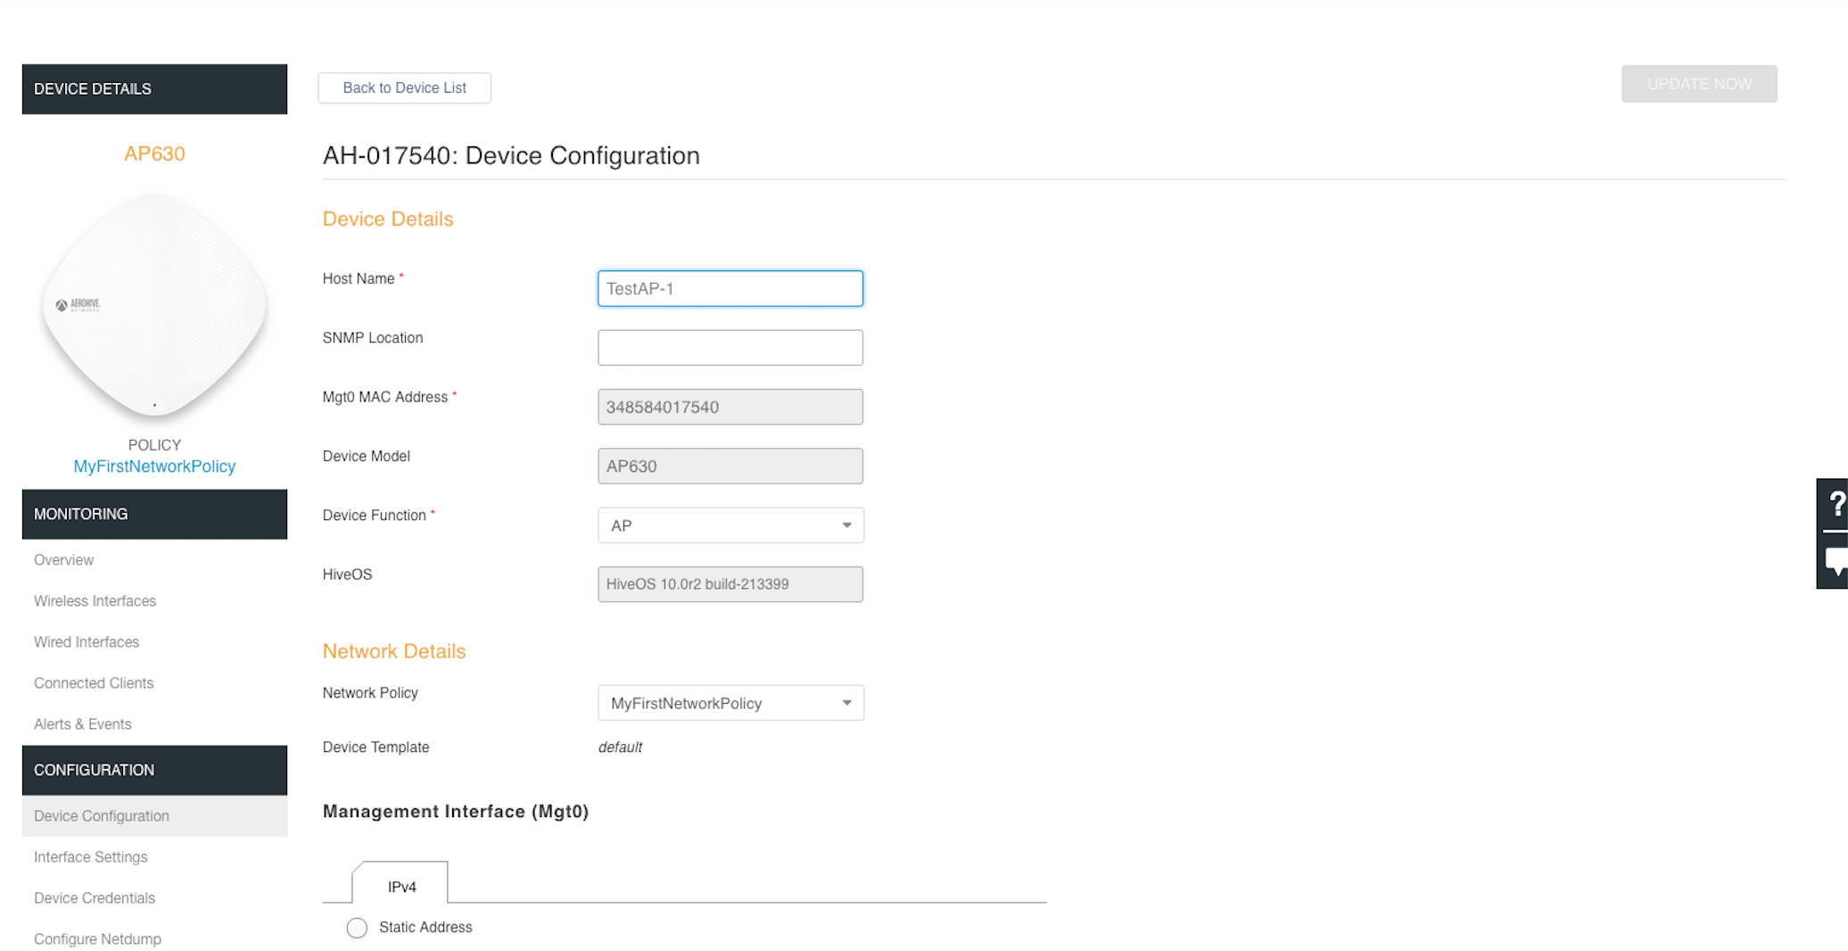This screenshot has height=951, width=1848.
Task: Click the 'AH-017540: Device Configuration' title
Action: click(x=511, y=155)
